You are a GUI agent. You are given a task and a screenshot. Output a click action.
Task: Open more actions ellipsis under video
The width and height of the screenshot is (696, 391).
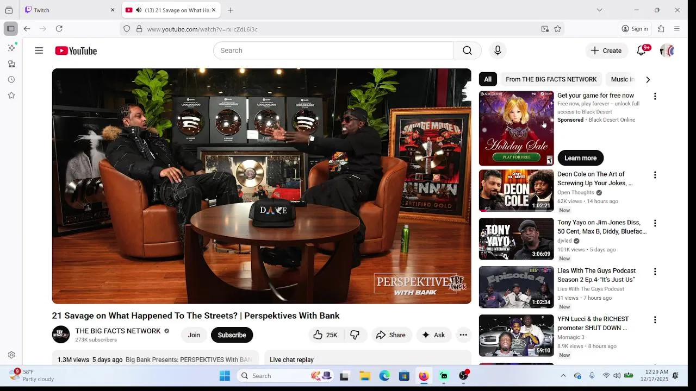click(x=463, y=335)
